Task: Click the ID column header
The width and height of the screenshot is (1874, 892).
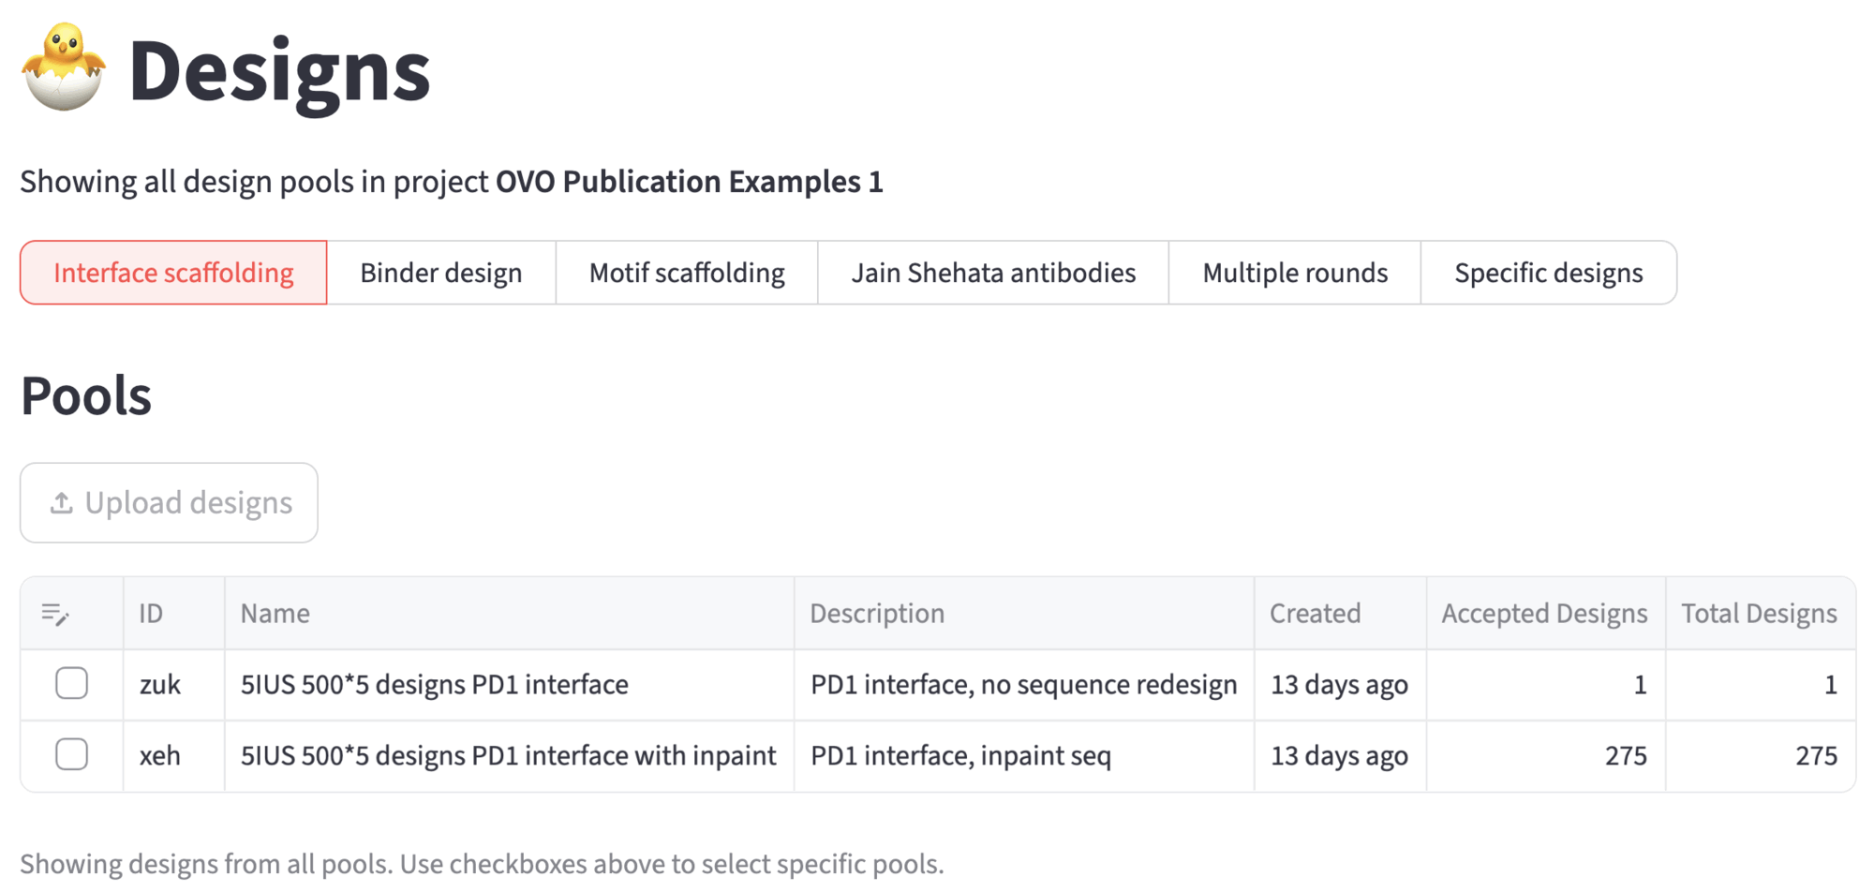Action: (151, 614)
